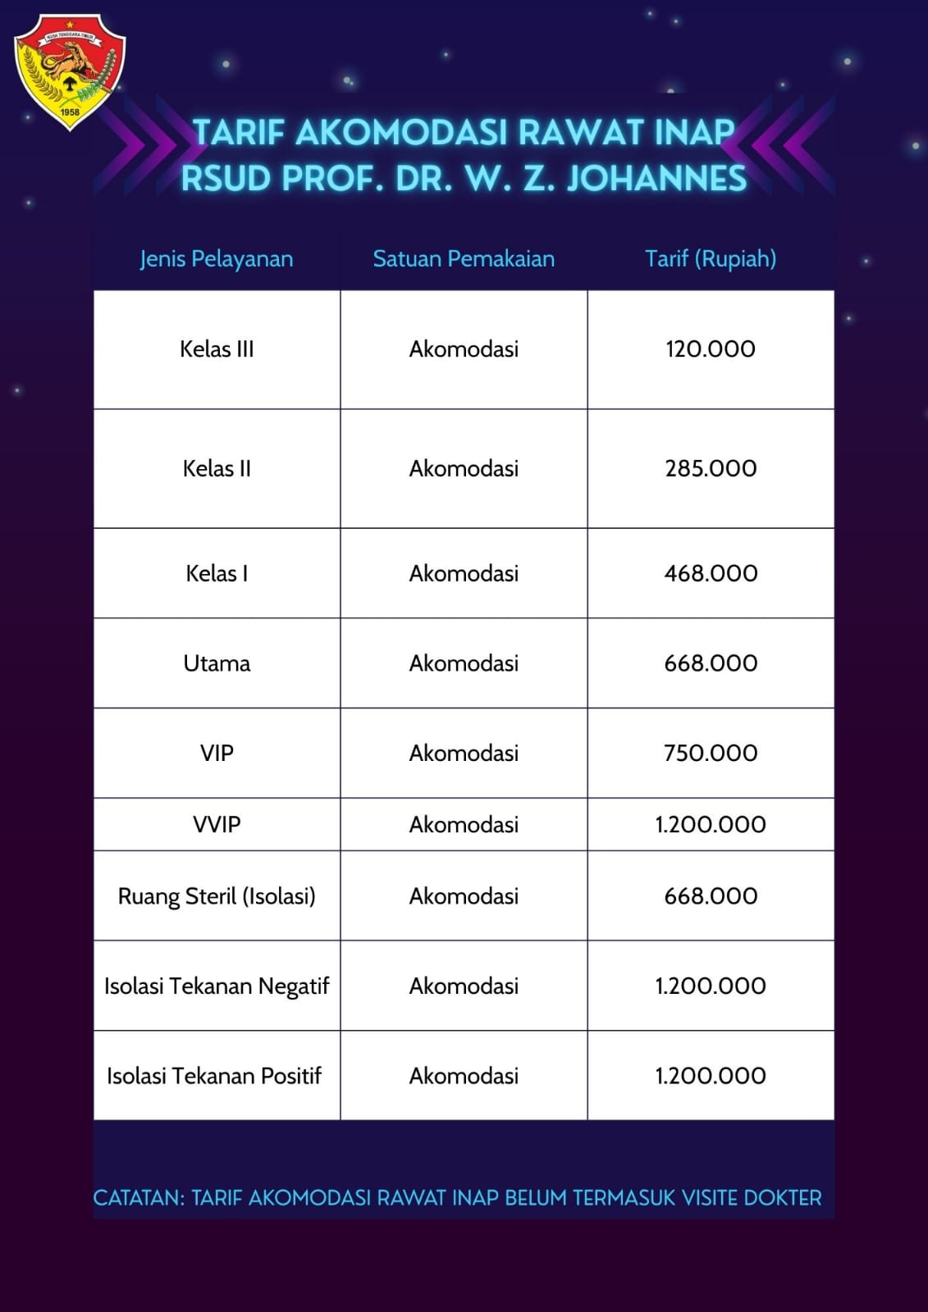
Task: Click the 'RSUD Prof. Dr. W. Z. Johannes' heading
Action: coord(464,178)
